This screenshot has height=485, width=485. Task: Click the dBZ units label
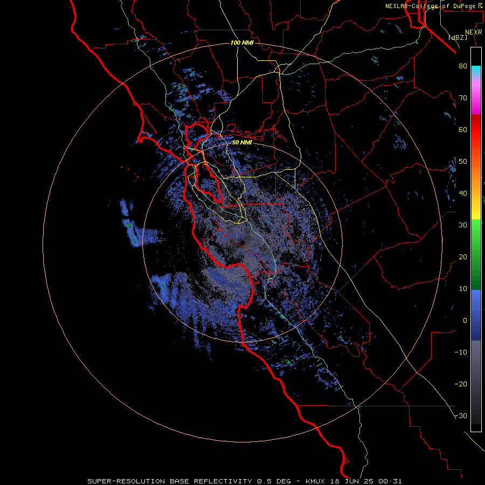[x=458, y=38]
